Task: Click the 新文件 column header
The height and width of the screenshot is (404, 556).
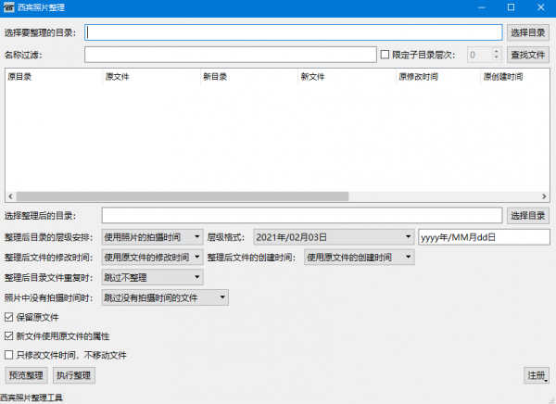Action: 347,77
